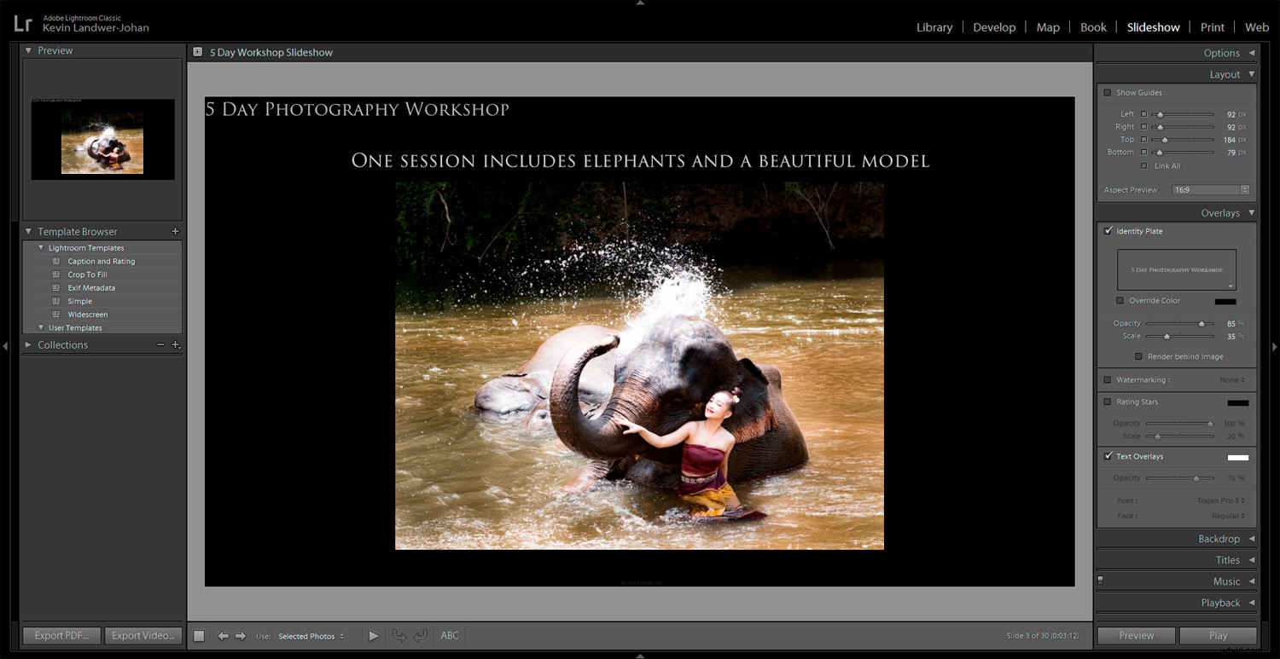This screenshot has width=1280, height=659.
Task: Enable Render behind image option
Action: [x=1138, y=356]
